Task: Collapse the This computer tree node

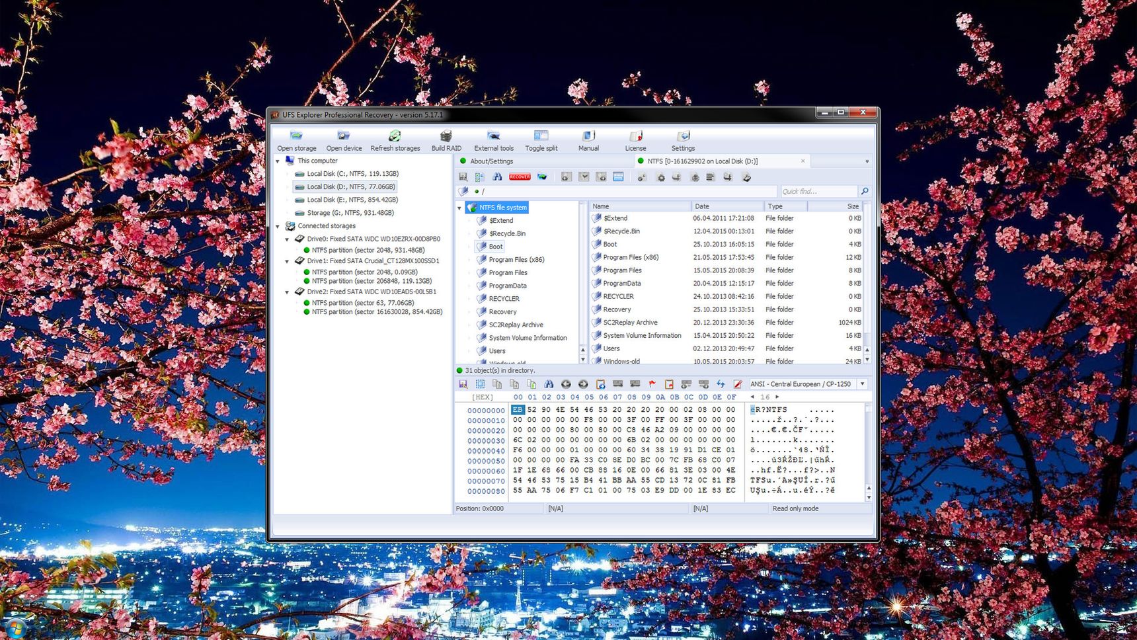Action: pyautogui.click(x=278, y=161)
